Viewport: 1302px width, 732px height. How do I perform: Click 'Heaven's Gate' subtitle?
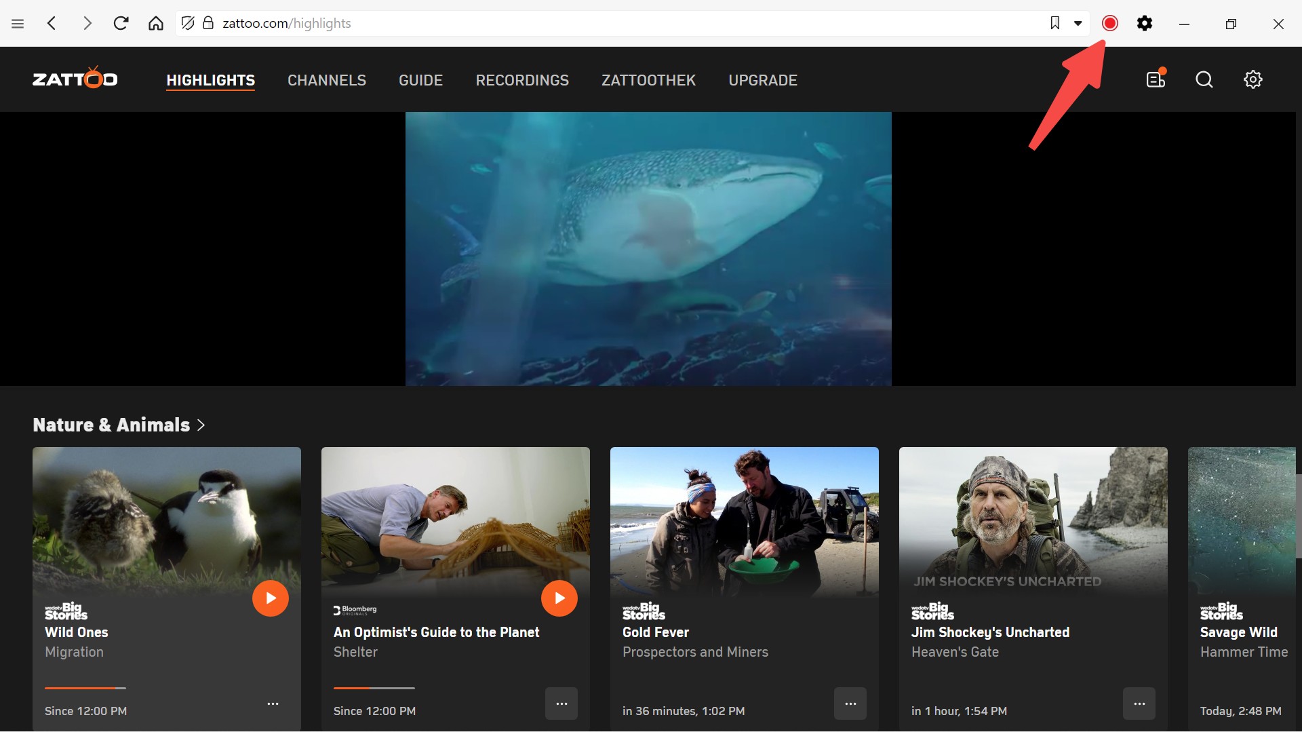955,652
